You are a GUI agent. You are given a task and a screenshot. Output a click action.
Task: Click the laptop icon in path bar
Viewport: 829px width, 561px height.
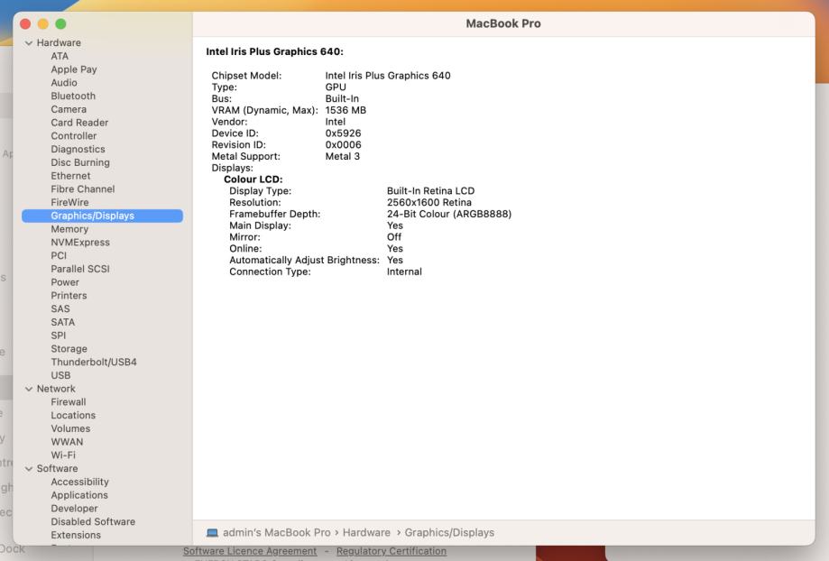(212, 532)
